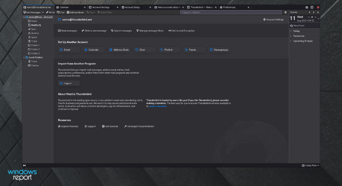
Task: Expand the mini-month dropdown chevron
Action: coord(318,19)
